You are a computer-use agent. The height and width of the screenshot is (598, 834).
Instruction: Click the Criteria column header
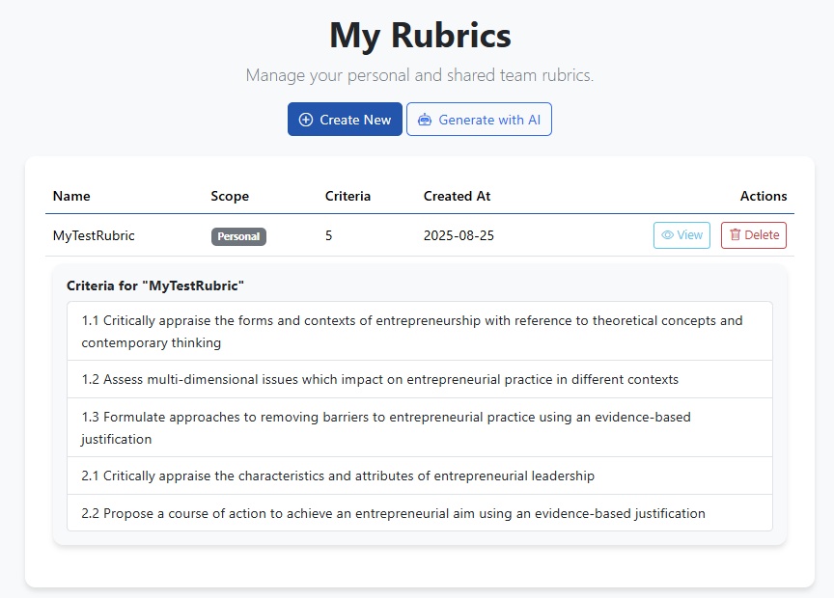click(348, 196)
